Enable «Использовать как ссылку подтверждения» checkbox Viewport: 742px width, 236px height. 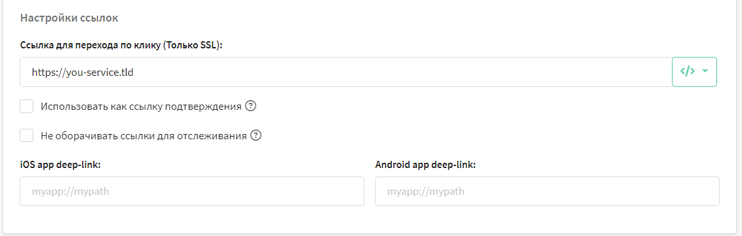click(x=26, y=106)
